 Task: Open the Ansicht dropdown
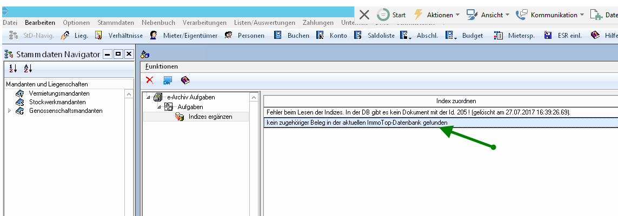tap(488, 15)
